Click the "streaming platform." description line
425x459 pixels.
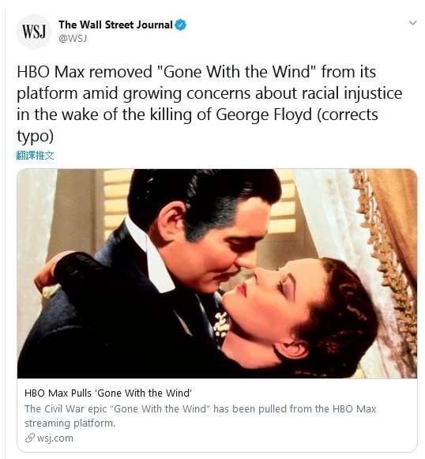click(70, 423)
